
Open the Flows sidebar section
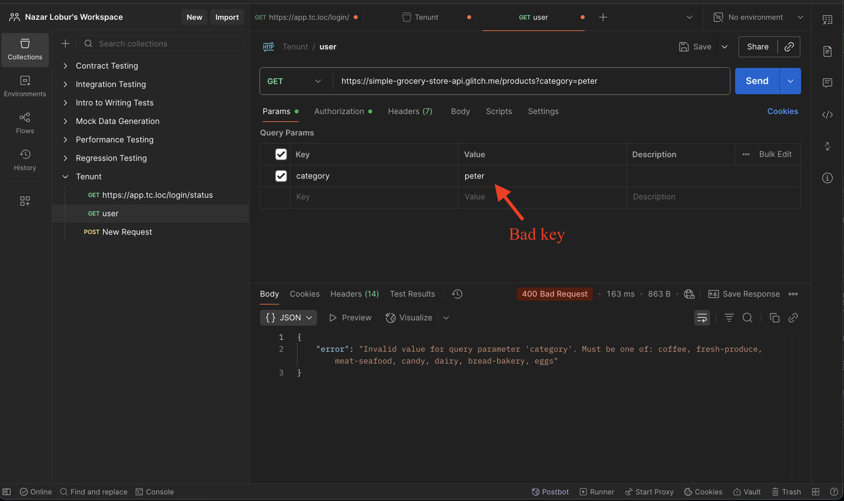tap(25, 123)
